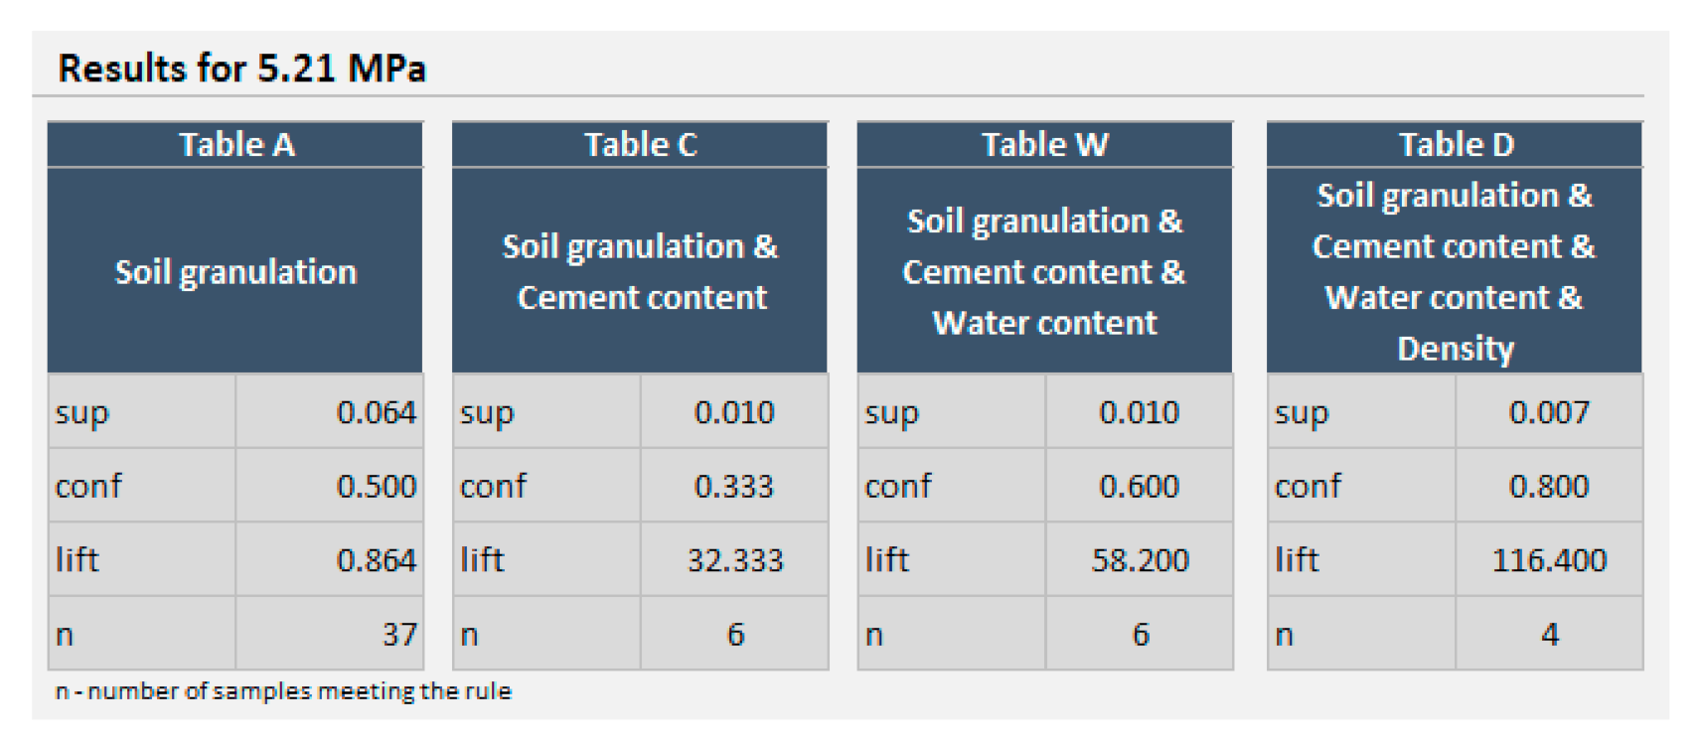The image size is (1703, 743).
Task: Click the Table D header cell
Action: [x=1456, y=145]
